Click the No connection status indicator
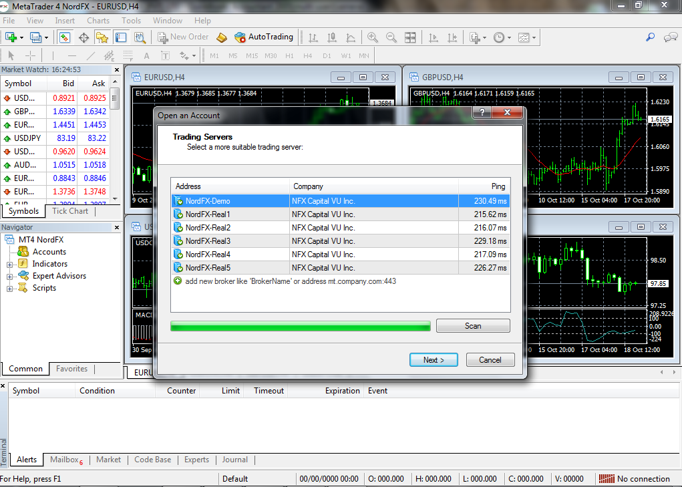Image resolution: width=682 pixels, height=487 pixels. click(x=634, y=479)
